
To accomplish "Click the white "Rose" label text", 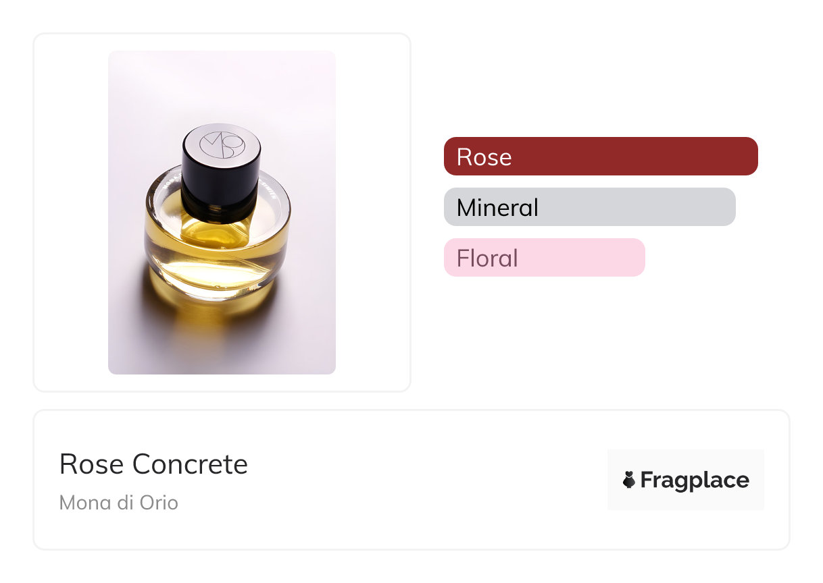I will [x=484, y=157].
